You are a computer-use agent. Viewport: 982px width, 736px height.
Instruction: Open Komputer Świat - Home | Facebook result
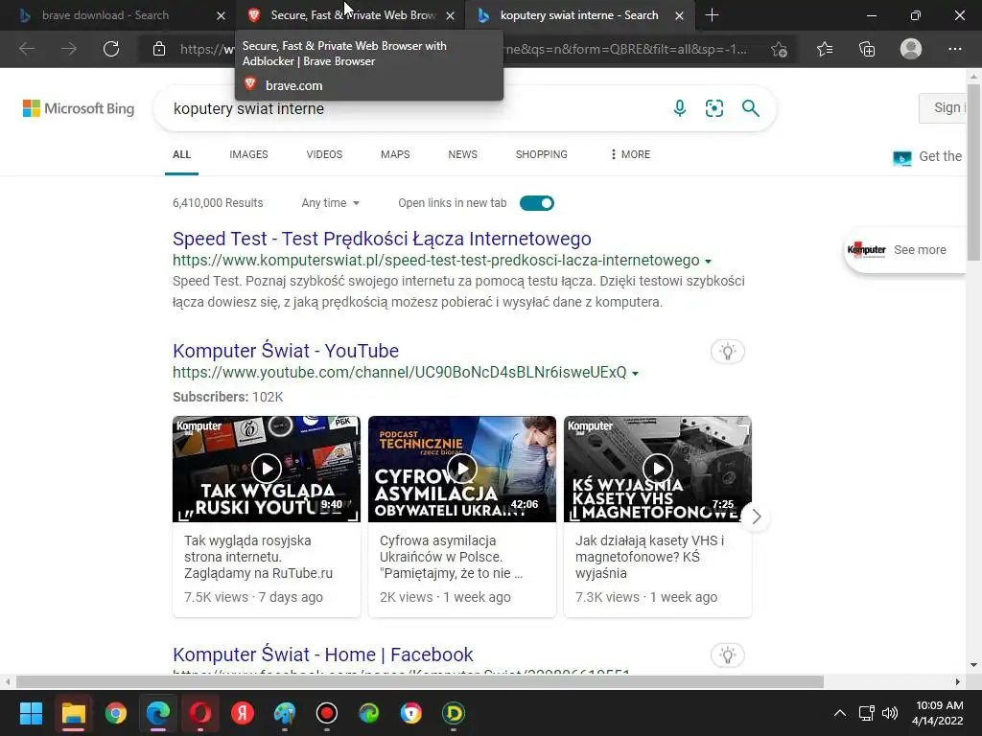coord(322,654)
